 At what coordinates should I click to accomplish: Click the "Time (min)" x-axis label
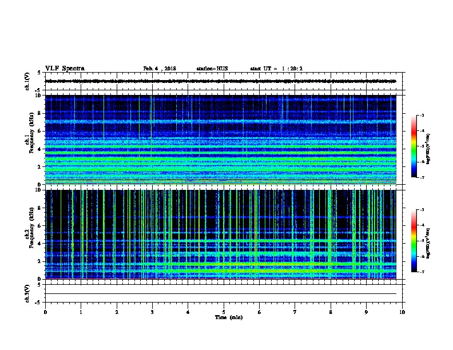(x=229, y=317)
